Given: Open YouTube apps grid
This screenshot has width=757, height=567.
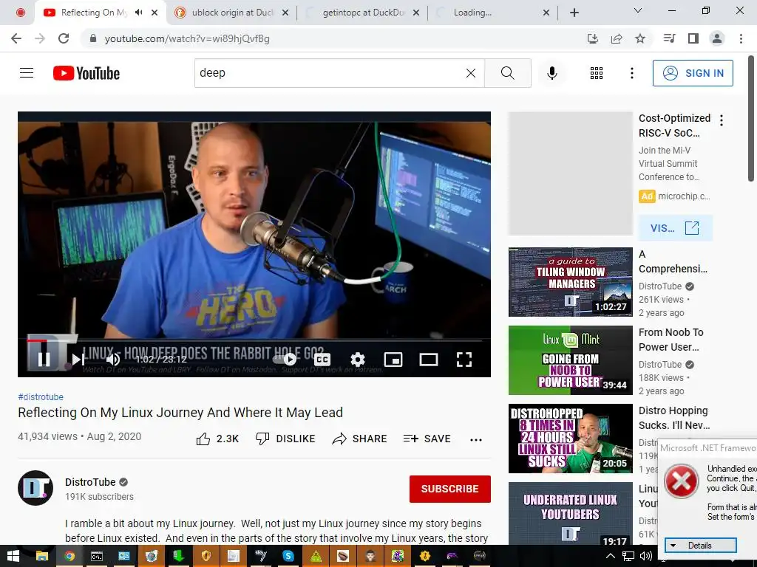Looking at the screenshot, I should tap(597, 73).
